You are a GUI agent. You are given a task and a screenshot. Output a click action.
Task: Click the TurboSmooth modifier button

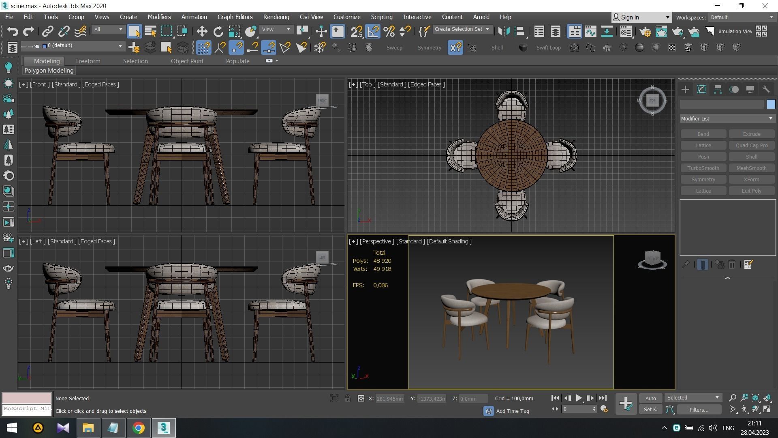703,168
